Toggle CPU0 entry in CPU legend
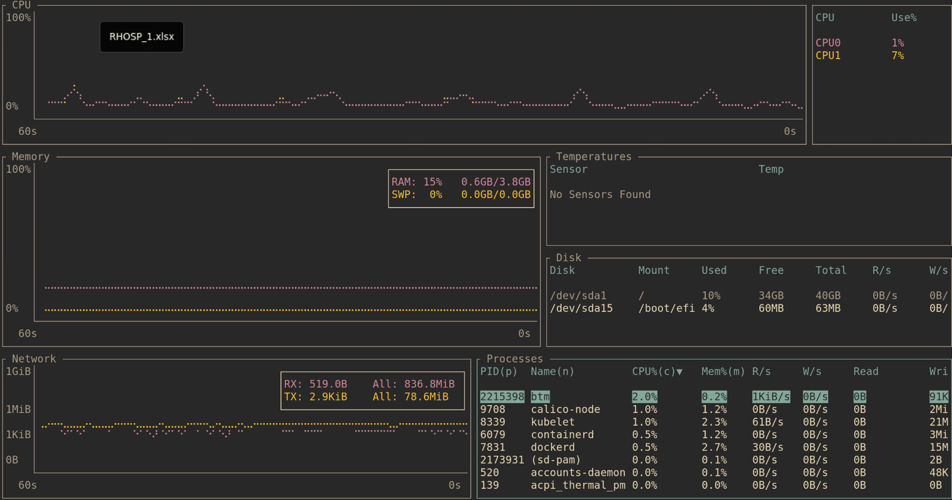 click(x=827, y=43)
